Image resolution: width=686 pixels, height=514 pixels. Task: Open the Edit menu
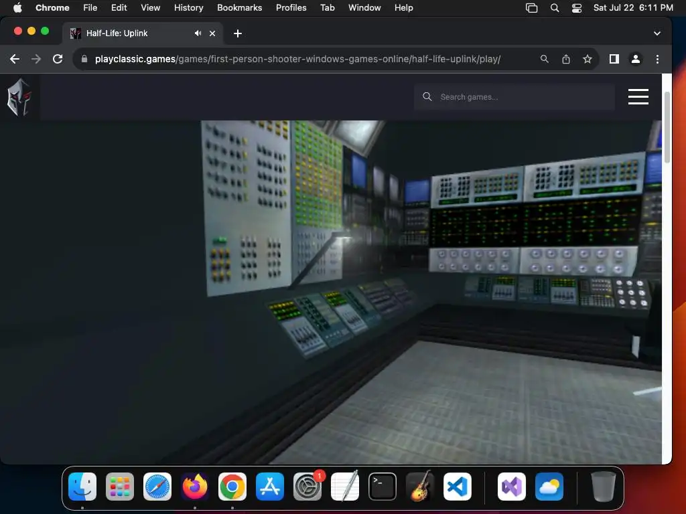point(119,7)
